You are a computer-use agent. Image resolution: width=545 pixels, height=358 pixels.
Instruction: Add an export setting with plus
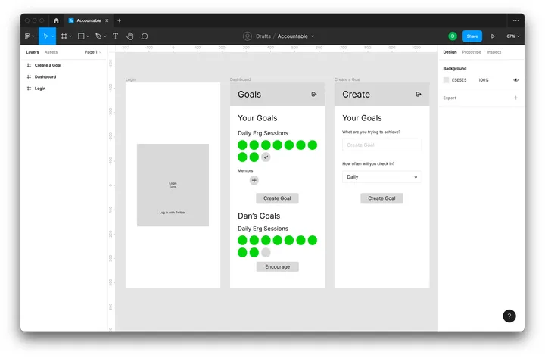[515, 98]
